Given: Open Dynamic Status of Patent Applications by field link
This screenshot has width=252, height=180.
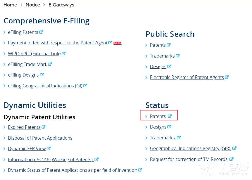Looking at the screenshot, I should coord(72,170).
